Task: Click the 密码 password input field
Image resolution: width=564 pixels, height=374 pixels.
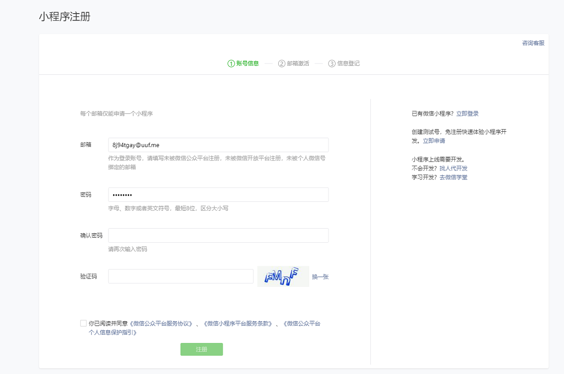Action: (x=218, y=194)
